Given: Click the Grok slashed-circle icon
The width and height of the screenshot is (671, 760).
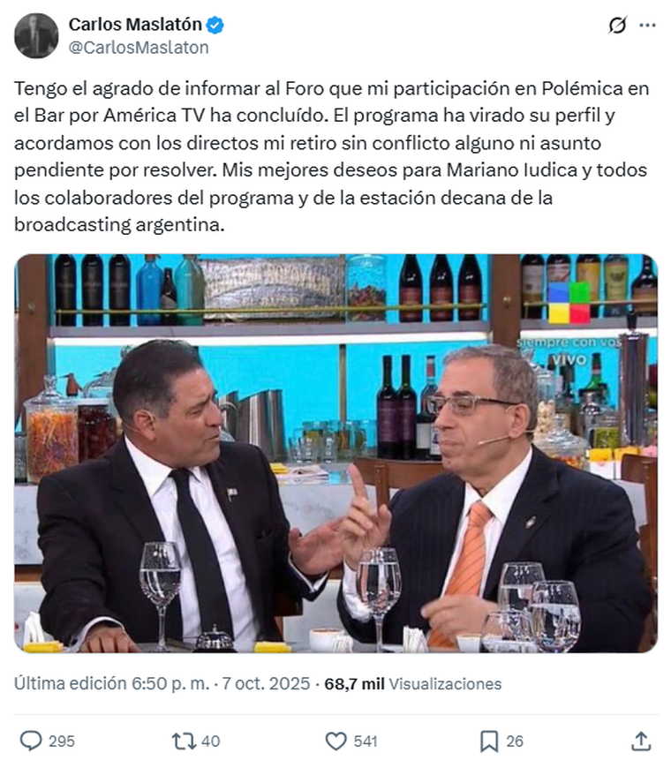Looking at the screenshot, I should 617,26.
